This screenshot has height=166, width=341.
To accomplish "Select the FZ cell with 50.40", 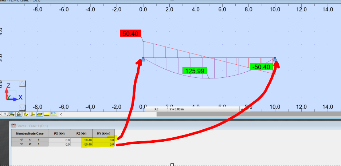I will click(81, 140).
